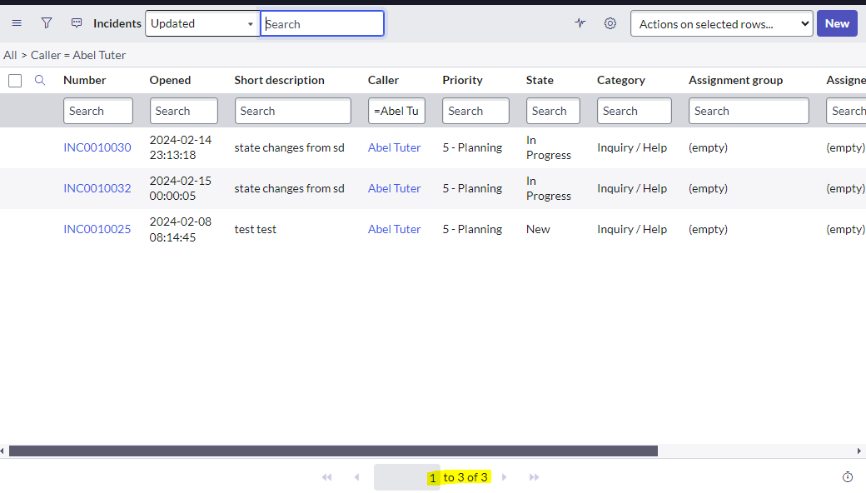Sort by the Priority column header
Screen dimensions: 866x493
pos(462,80)
